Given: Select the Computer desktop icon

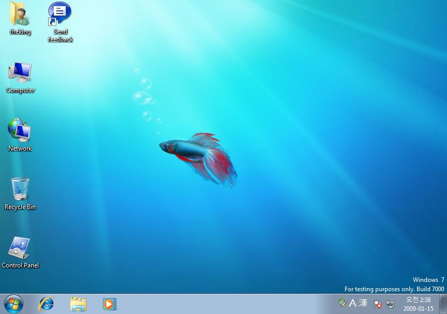Looking at the screenshot, I should (20, 72).
